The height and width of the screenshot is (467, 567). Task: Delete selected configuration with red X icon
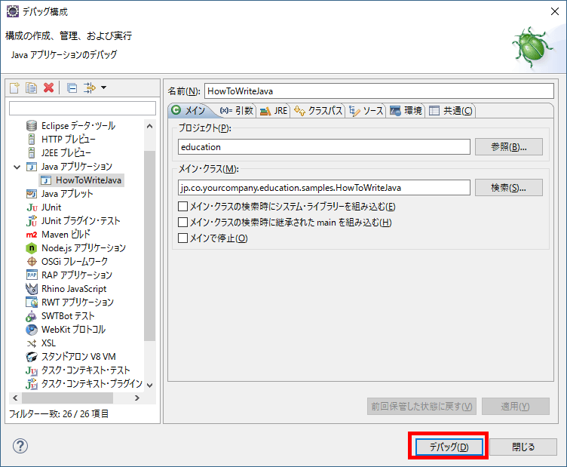48,88
